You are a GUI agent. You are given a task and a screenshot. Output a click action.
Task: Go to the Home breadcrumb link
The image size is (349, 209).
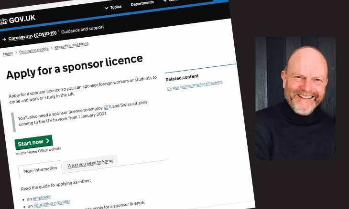click(x=8, y=53)
